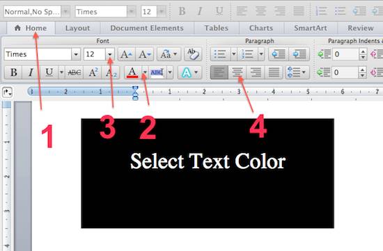
Task: Click Bulleted List in the upper formatting toolbar
Action: 340,11
